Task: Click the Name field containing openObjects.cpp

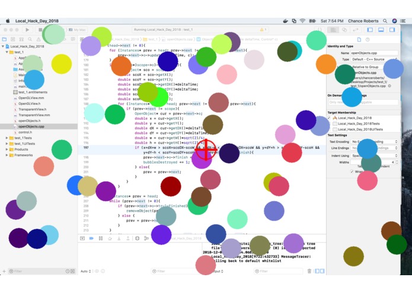Action: (374, 53)
